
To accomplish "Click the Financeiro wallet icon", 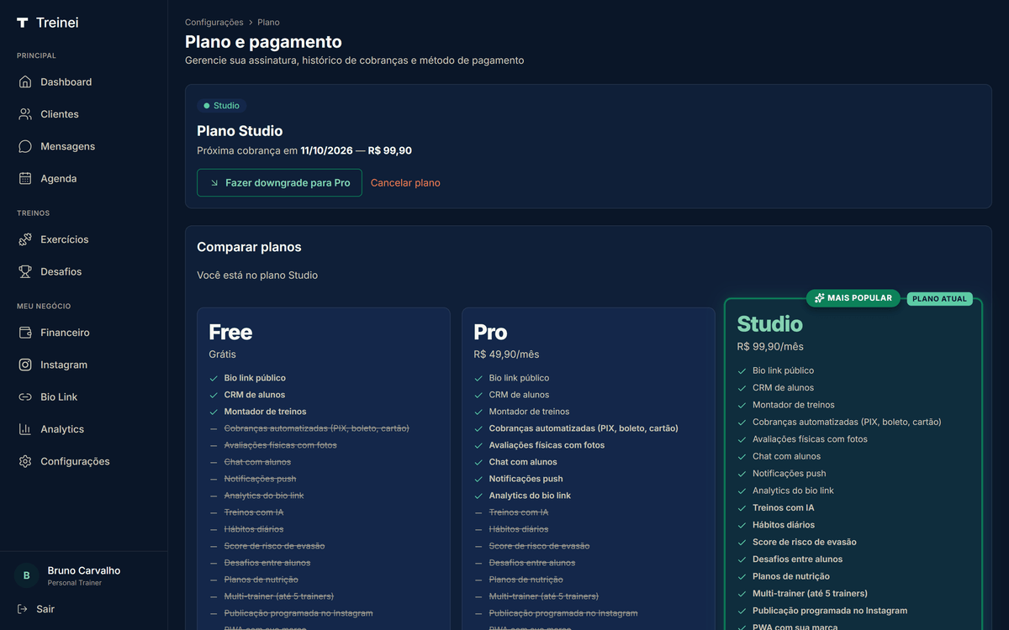I will click(x=25, y=333).
